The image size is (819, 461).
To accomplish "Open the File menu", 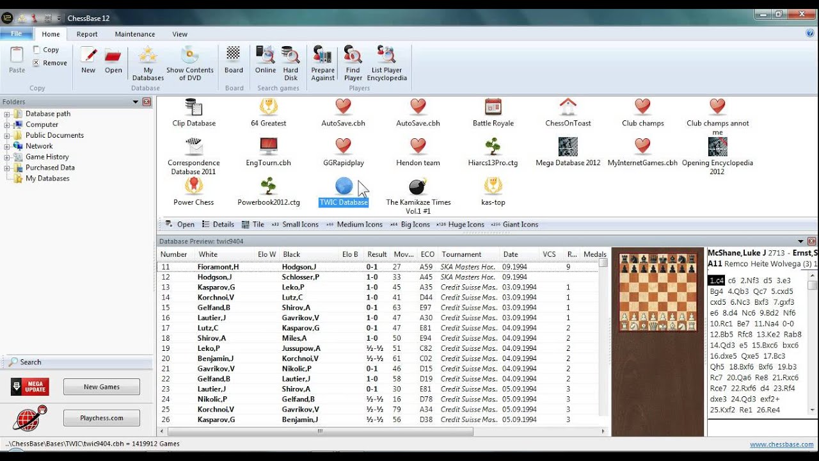I will [16, 34].
